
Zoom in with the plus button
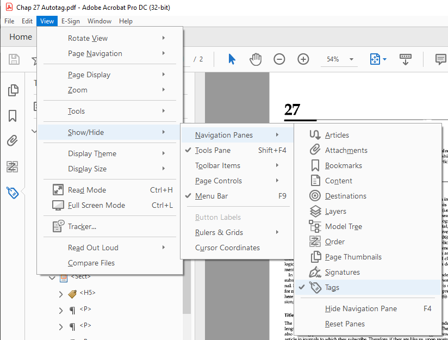(303, 59)
